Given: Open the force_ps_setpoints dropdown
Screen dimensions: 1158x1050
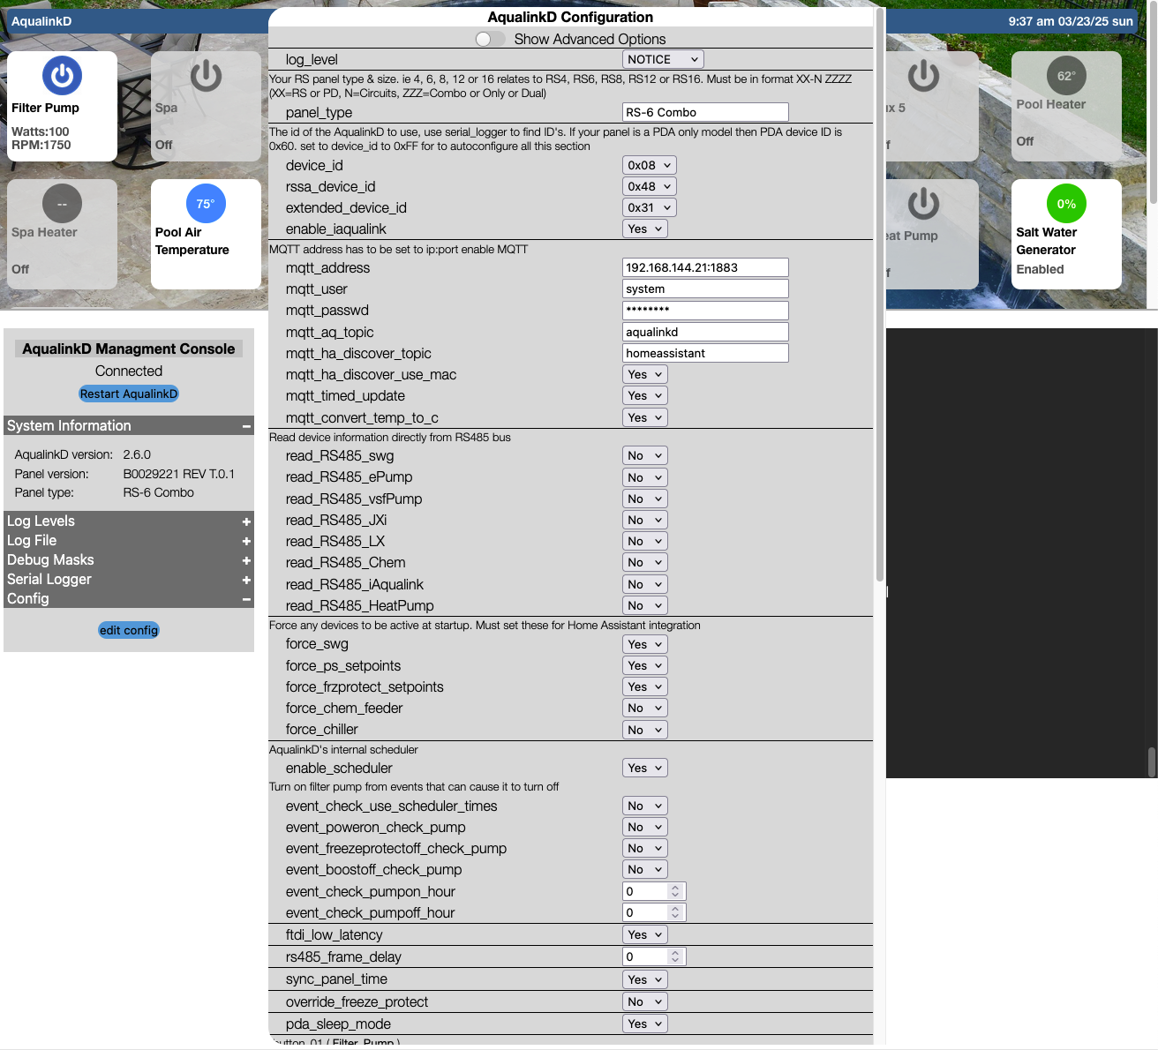Looking at the screenshot, I should tap(644, 665).
